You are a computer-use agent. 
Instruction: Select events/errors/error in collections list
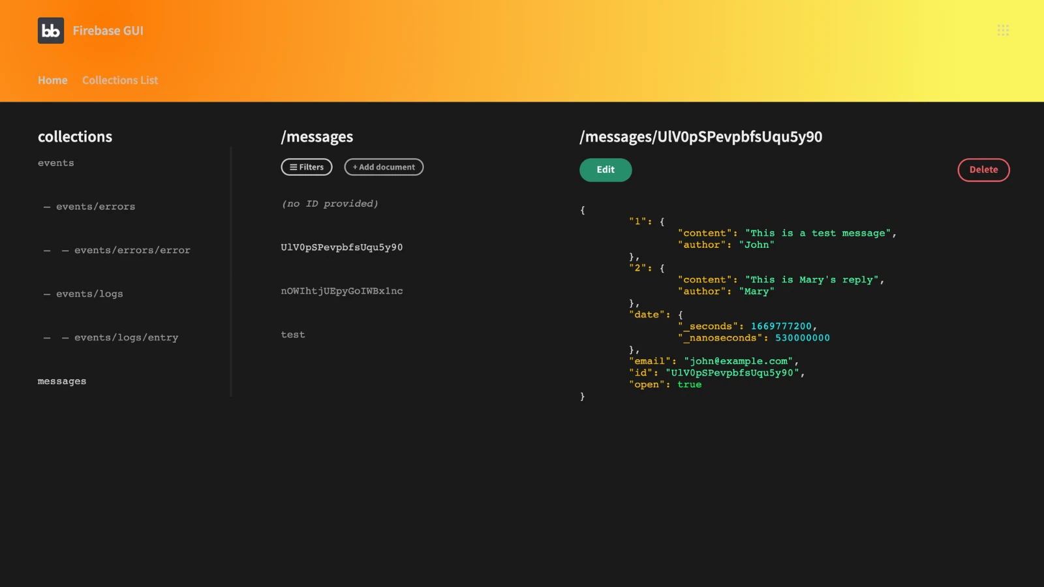[132, 250]
